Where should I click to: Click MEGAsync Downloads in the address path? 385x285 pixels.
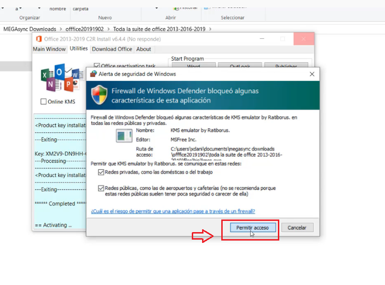(x=30, y=29)
